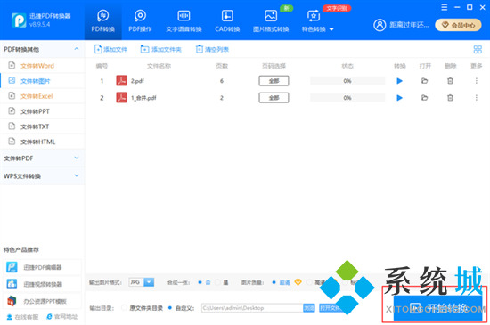Open the 办公资源PPT模板 product icon
The height and width of the screenshot is (325, 490).
(12, 301)
